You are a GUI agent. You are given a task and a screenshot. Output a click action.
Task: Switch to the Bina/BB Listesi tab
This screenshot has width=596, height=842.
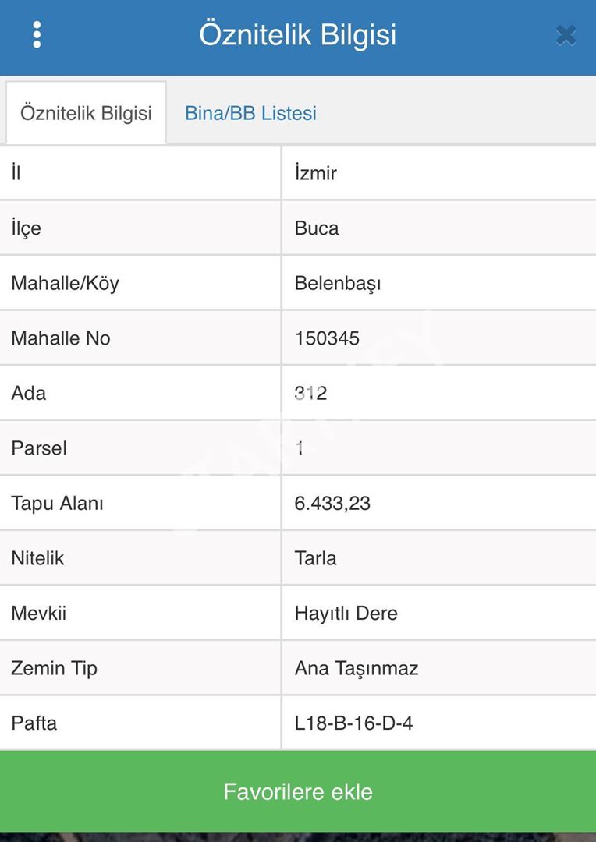coord(250,113)
